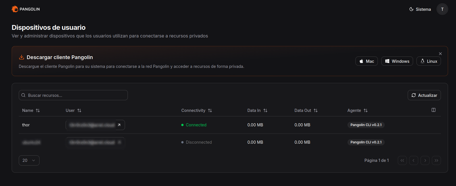Download the Windows client
This screenshot has width=456, height=186.
click(x=397, y=61)
